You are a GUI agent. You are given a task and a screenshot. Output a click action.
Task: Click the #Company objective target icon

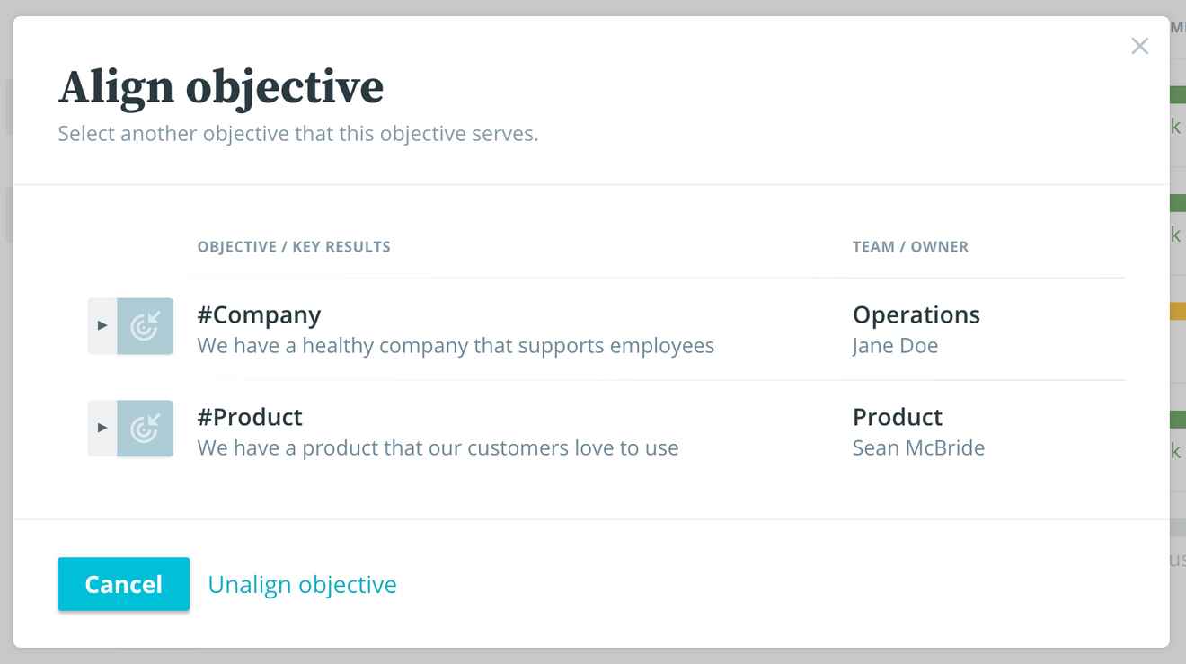[x=145, y=326]
